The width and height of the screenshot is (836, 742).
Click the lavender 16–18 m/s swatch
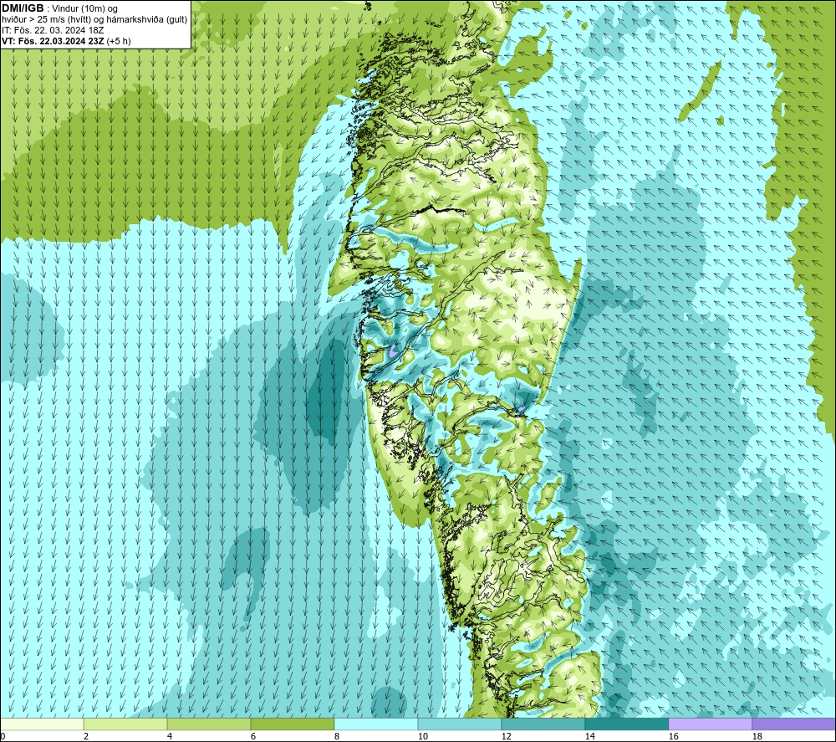click(x=710, y=724)
